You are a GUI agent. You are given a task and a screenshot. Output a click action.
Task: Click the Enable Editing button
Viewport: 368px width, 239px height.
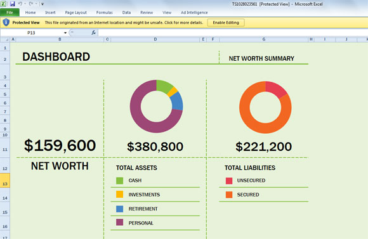[x=226, y=23]
